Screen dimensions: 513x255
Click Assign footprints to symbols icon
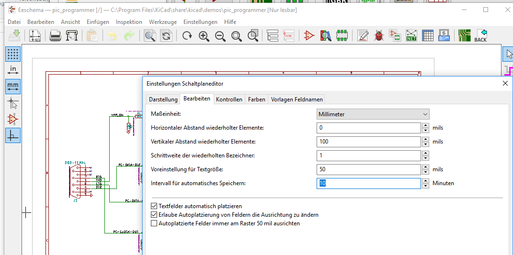(x=395, y=35)
